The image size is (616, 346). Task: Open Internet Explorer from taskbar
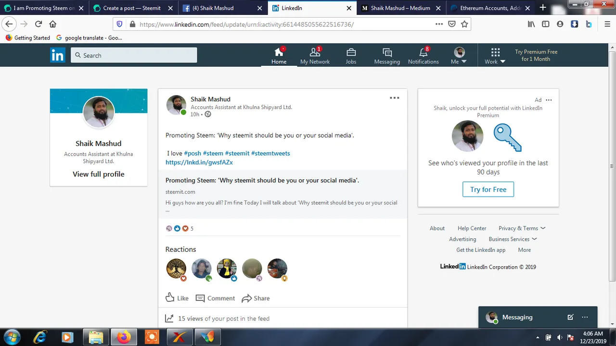39,337
